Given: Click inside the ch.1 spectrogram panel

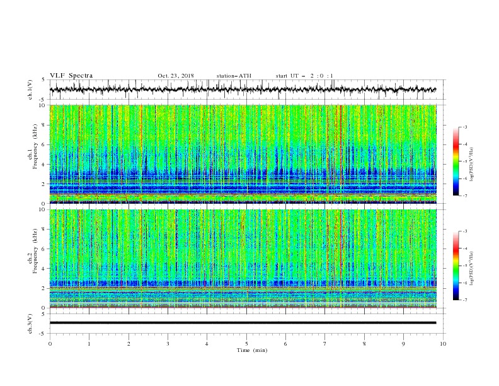Looking at the screenshot, I should (243, 154).
